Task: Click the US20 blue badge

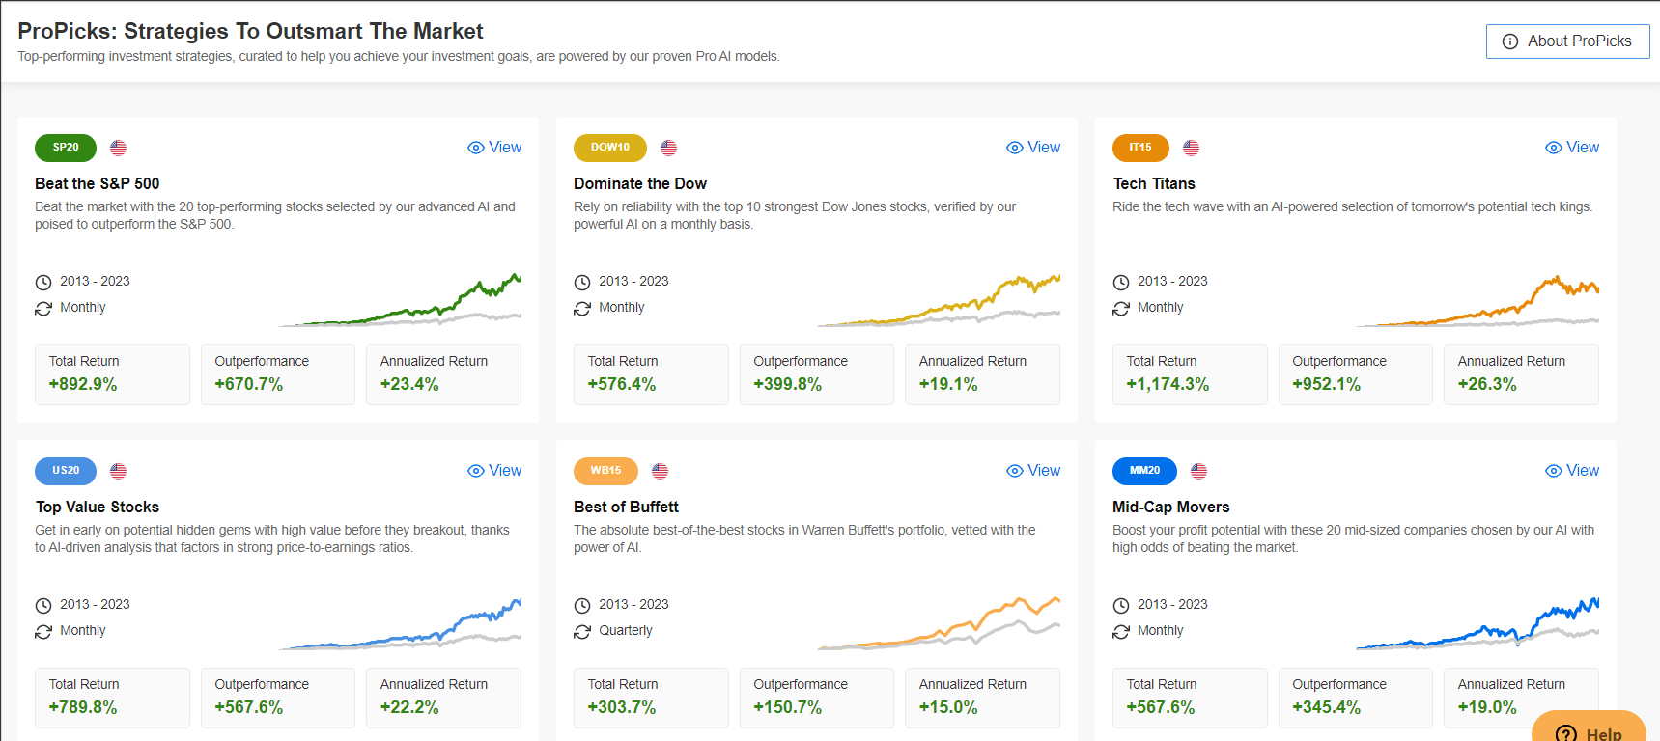Action: (66, 471)
